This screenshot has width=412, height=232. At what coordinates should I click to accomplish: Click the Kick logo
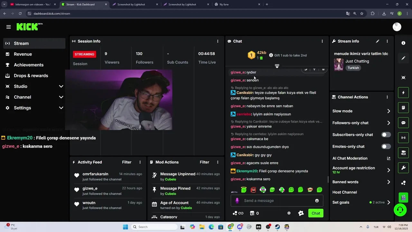(x=29, y=27)
